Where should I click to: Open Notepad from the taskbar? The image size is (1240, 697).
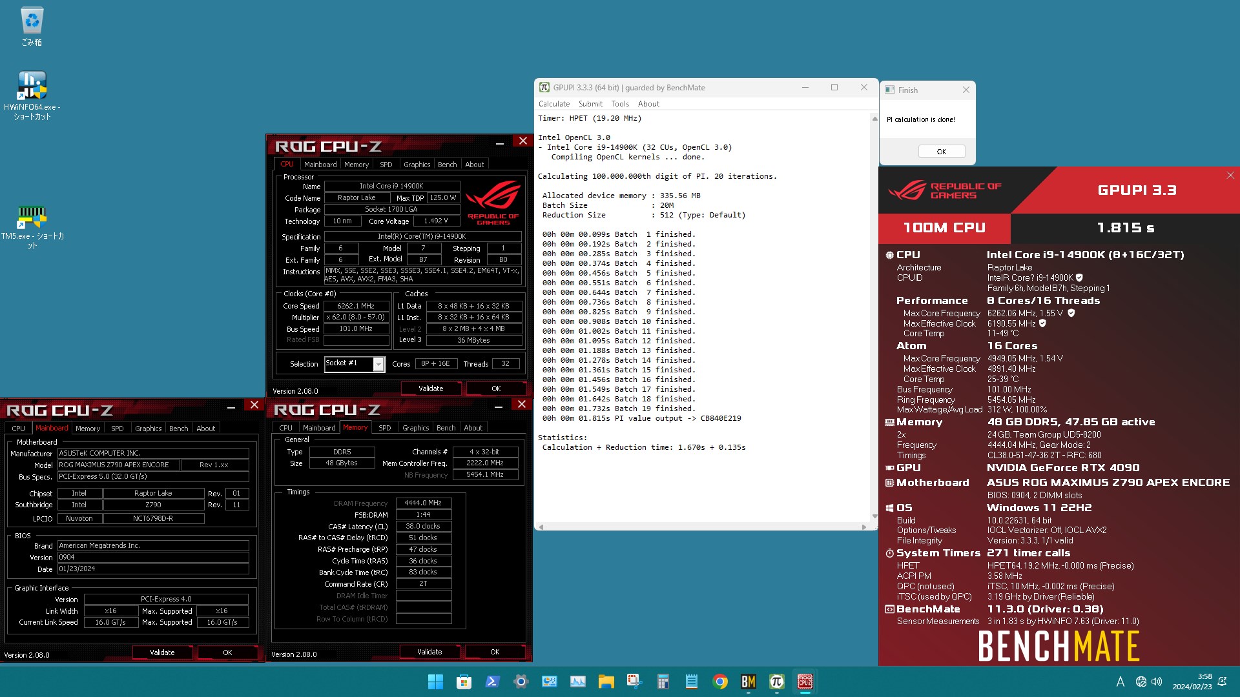tap(691, 682)
